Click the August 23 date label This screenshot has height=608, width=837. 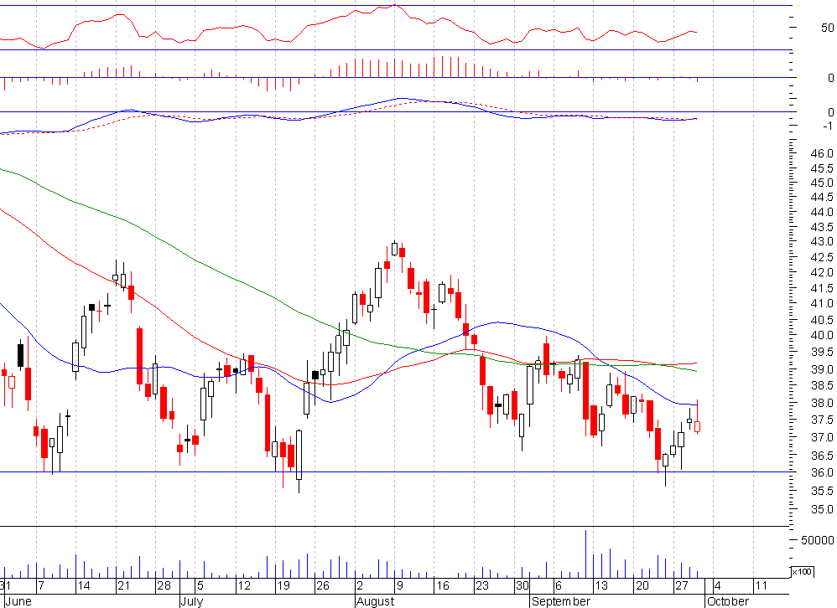click(x=482, y=585)
